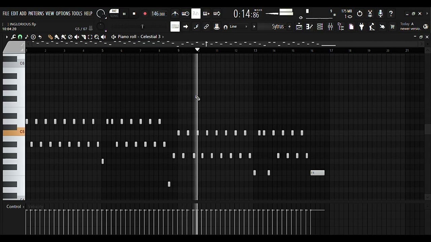Start one-click audio recording microphone icon
Viewport: 431px width, 242px height.
point(380,14)
